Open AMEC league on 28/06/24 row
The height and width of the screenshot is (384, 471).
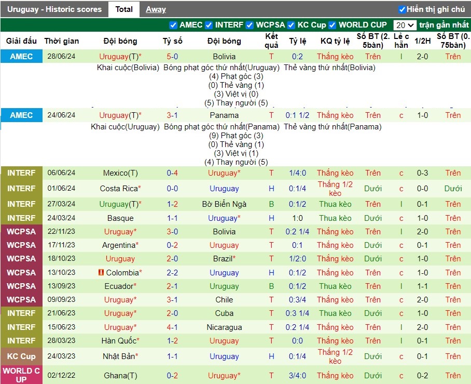(21, 56)
